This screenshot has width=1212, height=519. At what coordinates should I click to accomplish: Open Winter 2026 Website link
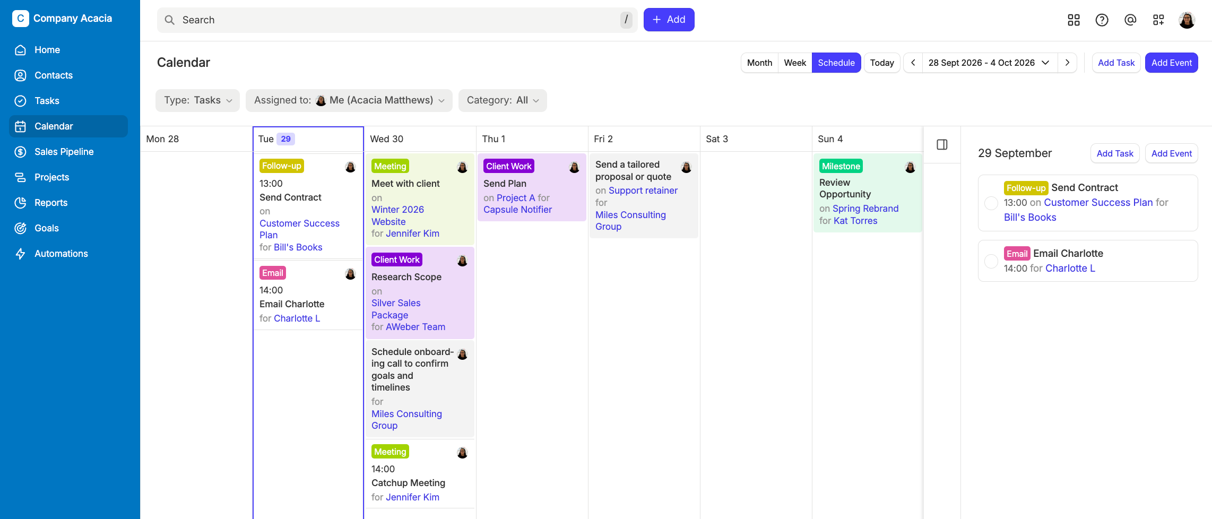click(397, 215)
